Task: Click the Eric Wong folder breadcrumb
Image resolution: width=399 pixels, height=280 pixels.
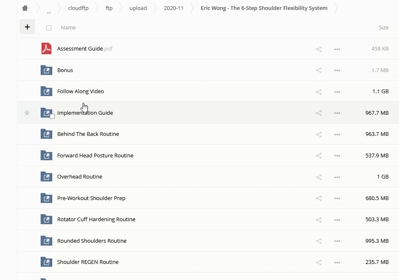Action: click(x=264, y=8)
